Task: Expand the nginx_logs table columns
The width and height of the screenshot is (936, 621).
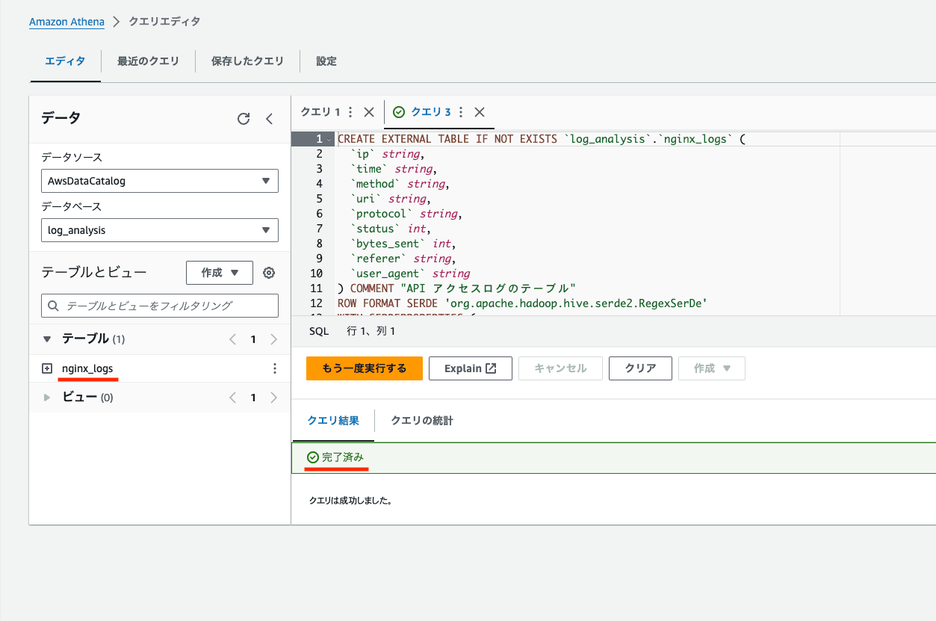Action: coord(47,368)
